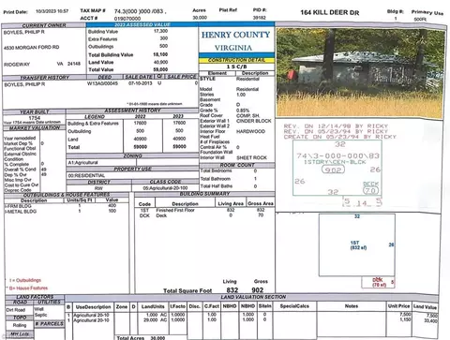
Task: Select the 'Dirt Road' road value
Action: (16, 310)
